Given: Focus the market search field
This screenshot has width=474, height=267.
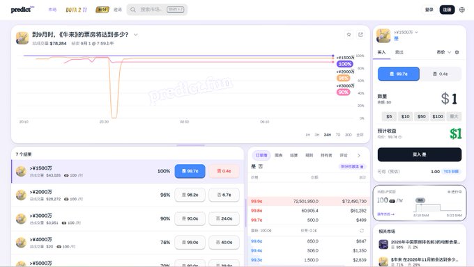Looking at the screenshot, I should click(157, 10).
